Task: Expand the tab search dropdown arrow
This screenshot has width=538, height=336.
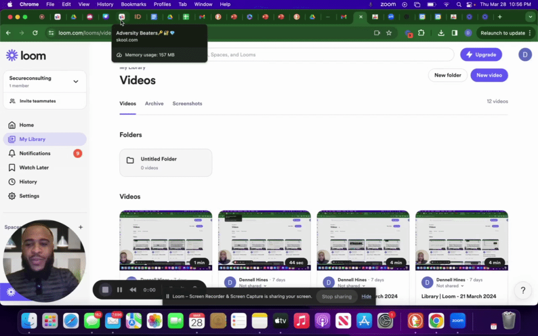Action: point(531,17)
